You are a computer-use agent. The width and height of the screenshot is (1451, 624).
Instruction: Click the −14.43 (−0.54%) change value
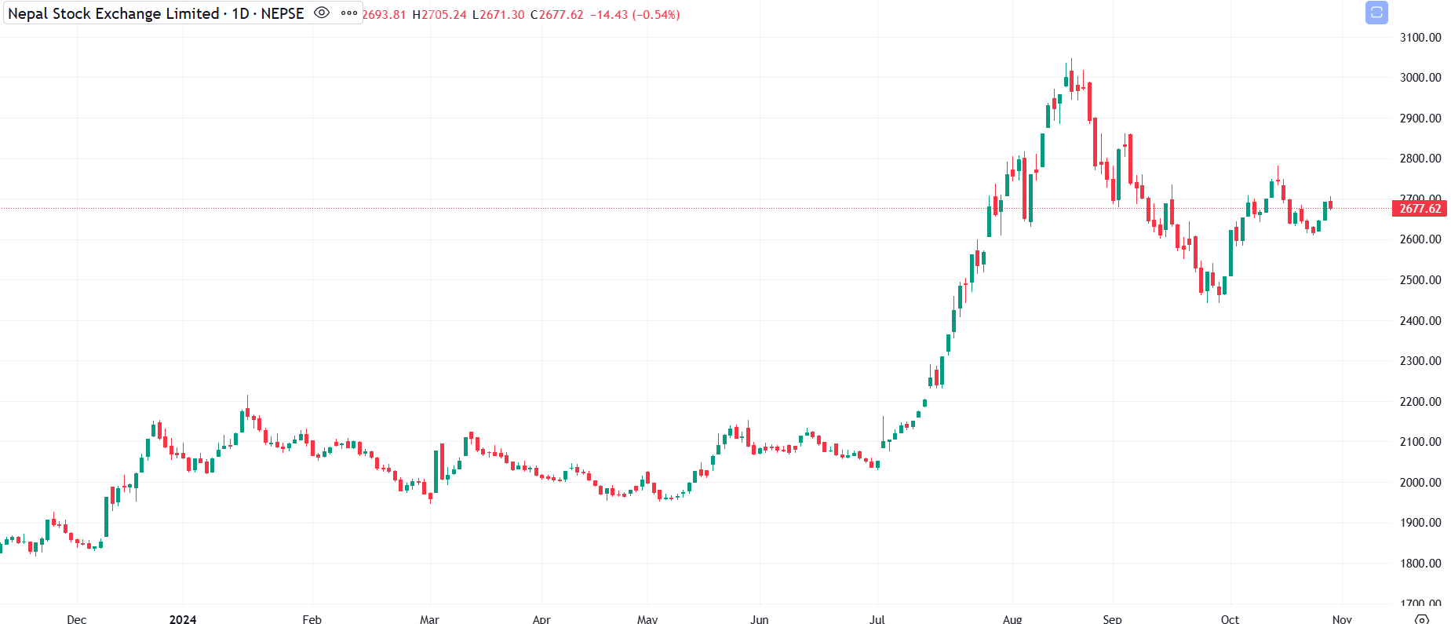click(635, 15)
